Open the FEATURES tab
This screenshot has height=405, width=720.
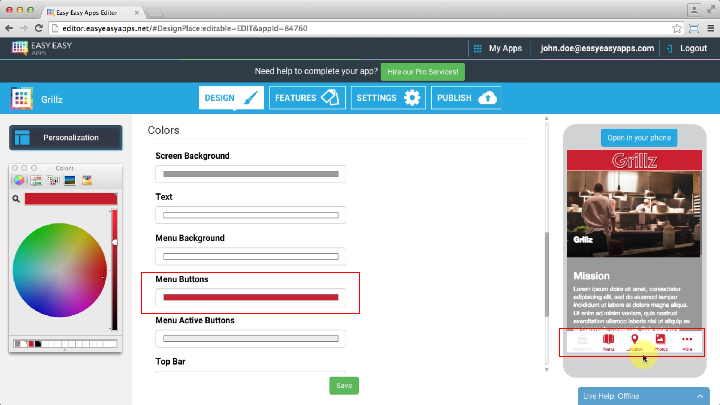click(x=307, y=98)
